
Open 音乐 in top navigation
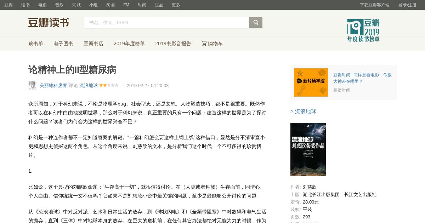point(59,5)
